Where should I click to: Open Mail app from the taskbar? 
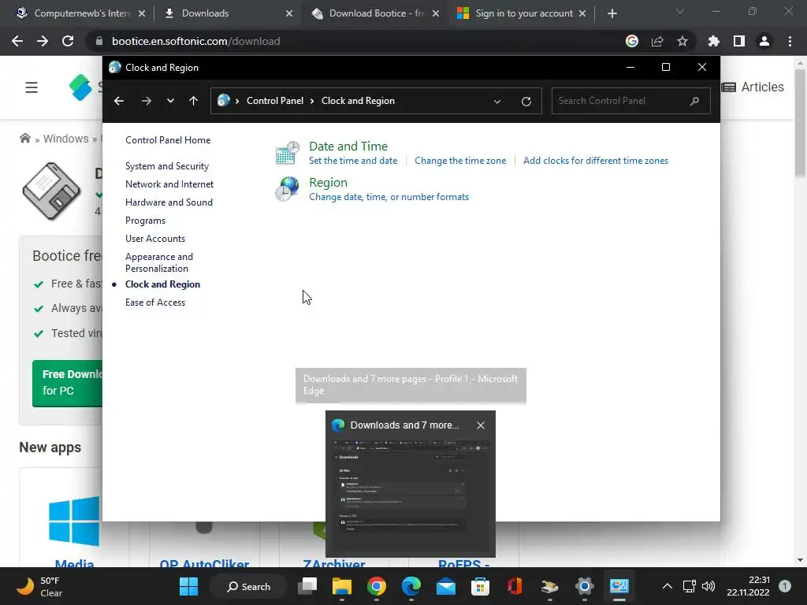coord(446,586)
